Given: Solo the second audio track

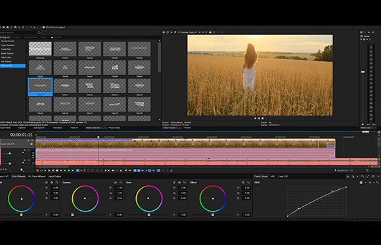Looking at the screenshot, I should coord(28,160).
